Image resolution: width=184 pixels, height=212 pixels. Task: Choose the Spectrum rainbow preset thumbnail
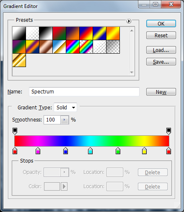click(x=73, y=47)
